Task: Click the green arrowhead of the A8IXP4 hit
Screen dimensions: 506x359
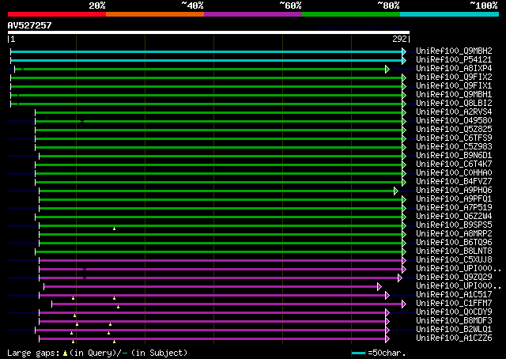Action: click(387, 69)
